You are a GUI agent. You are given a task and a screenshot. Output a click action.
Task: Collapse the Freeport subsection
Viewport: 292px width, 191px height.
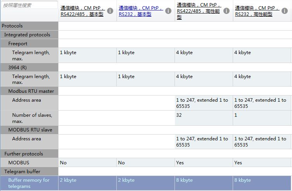pos(18,44)
